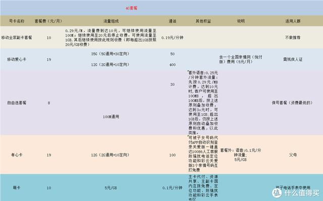Click the 主卡代付、资源共享 benefits cell
This screenshot has height=201, width=323.
203,187
